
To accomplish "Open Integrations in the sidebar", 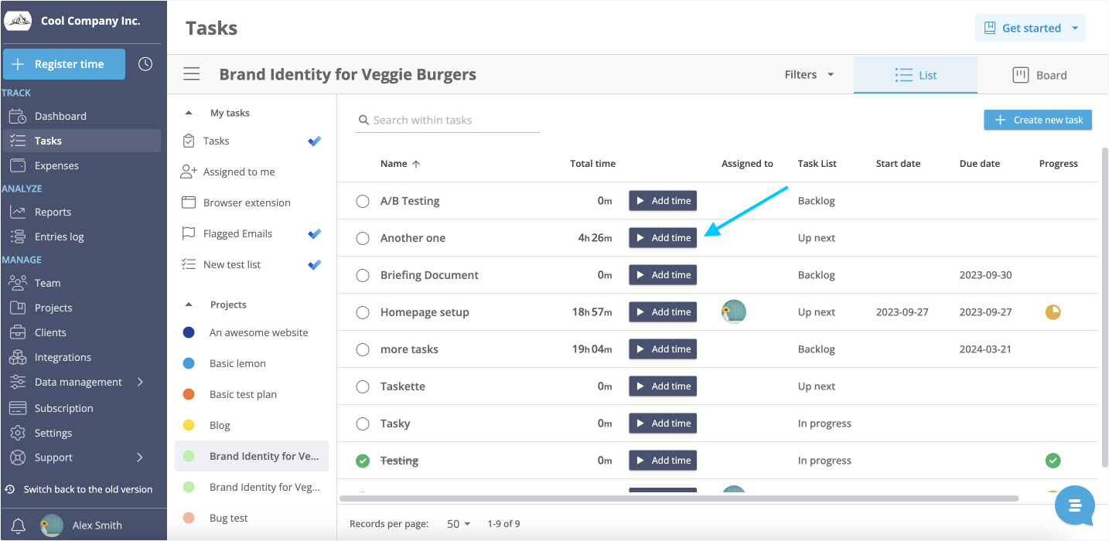I will (63, 357).
